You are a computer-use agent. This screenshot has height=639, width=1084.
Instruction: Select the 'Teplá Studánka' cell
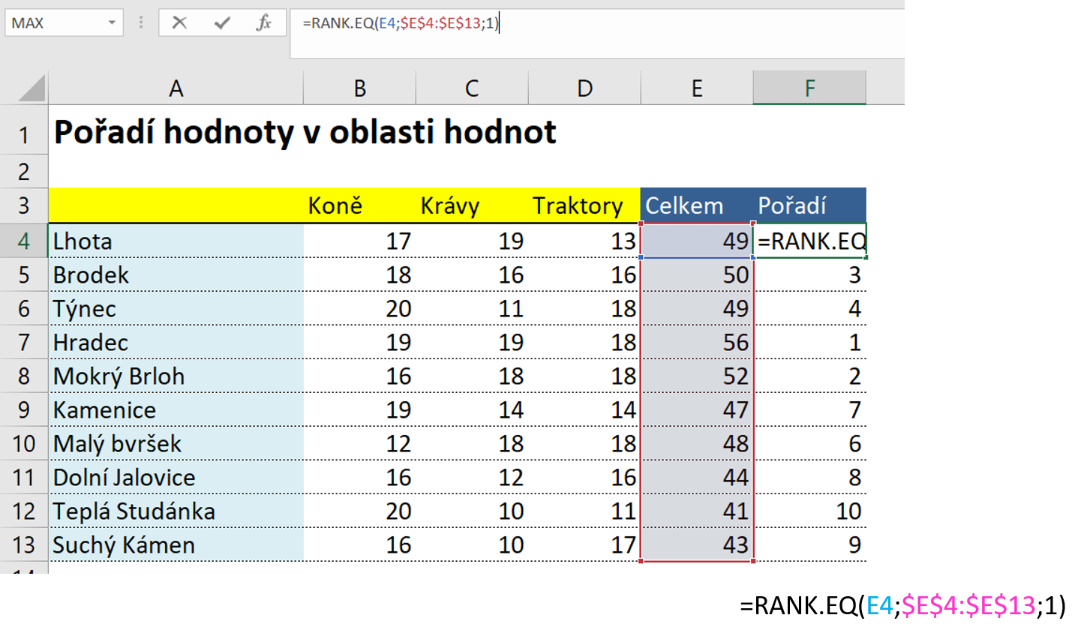point(176,511)
